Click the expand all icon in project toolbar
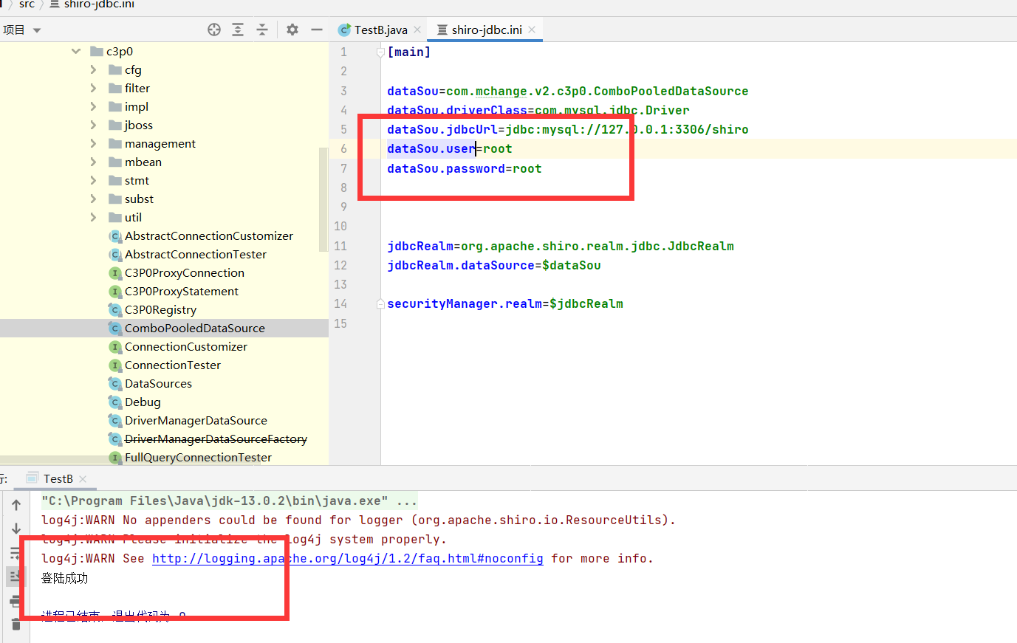Image resolution: width=1017 pixels, height=643 pixels. point(238,30)
